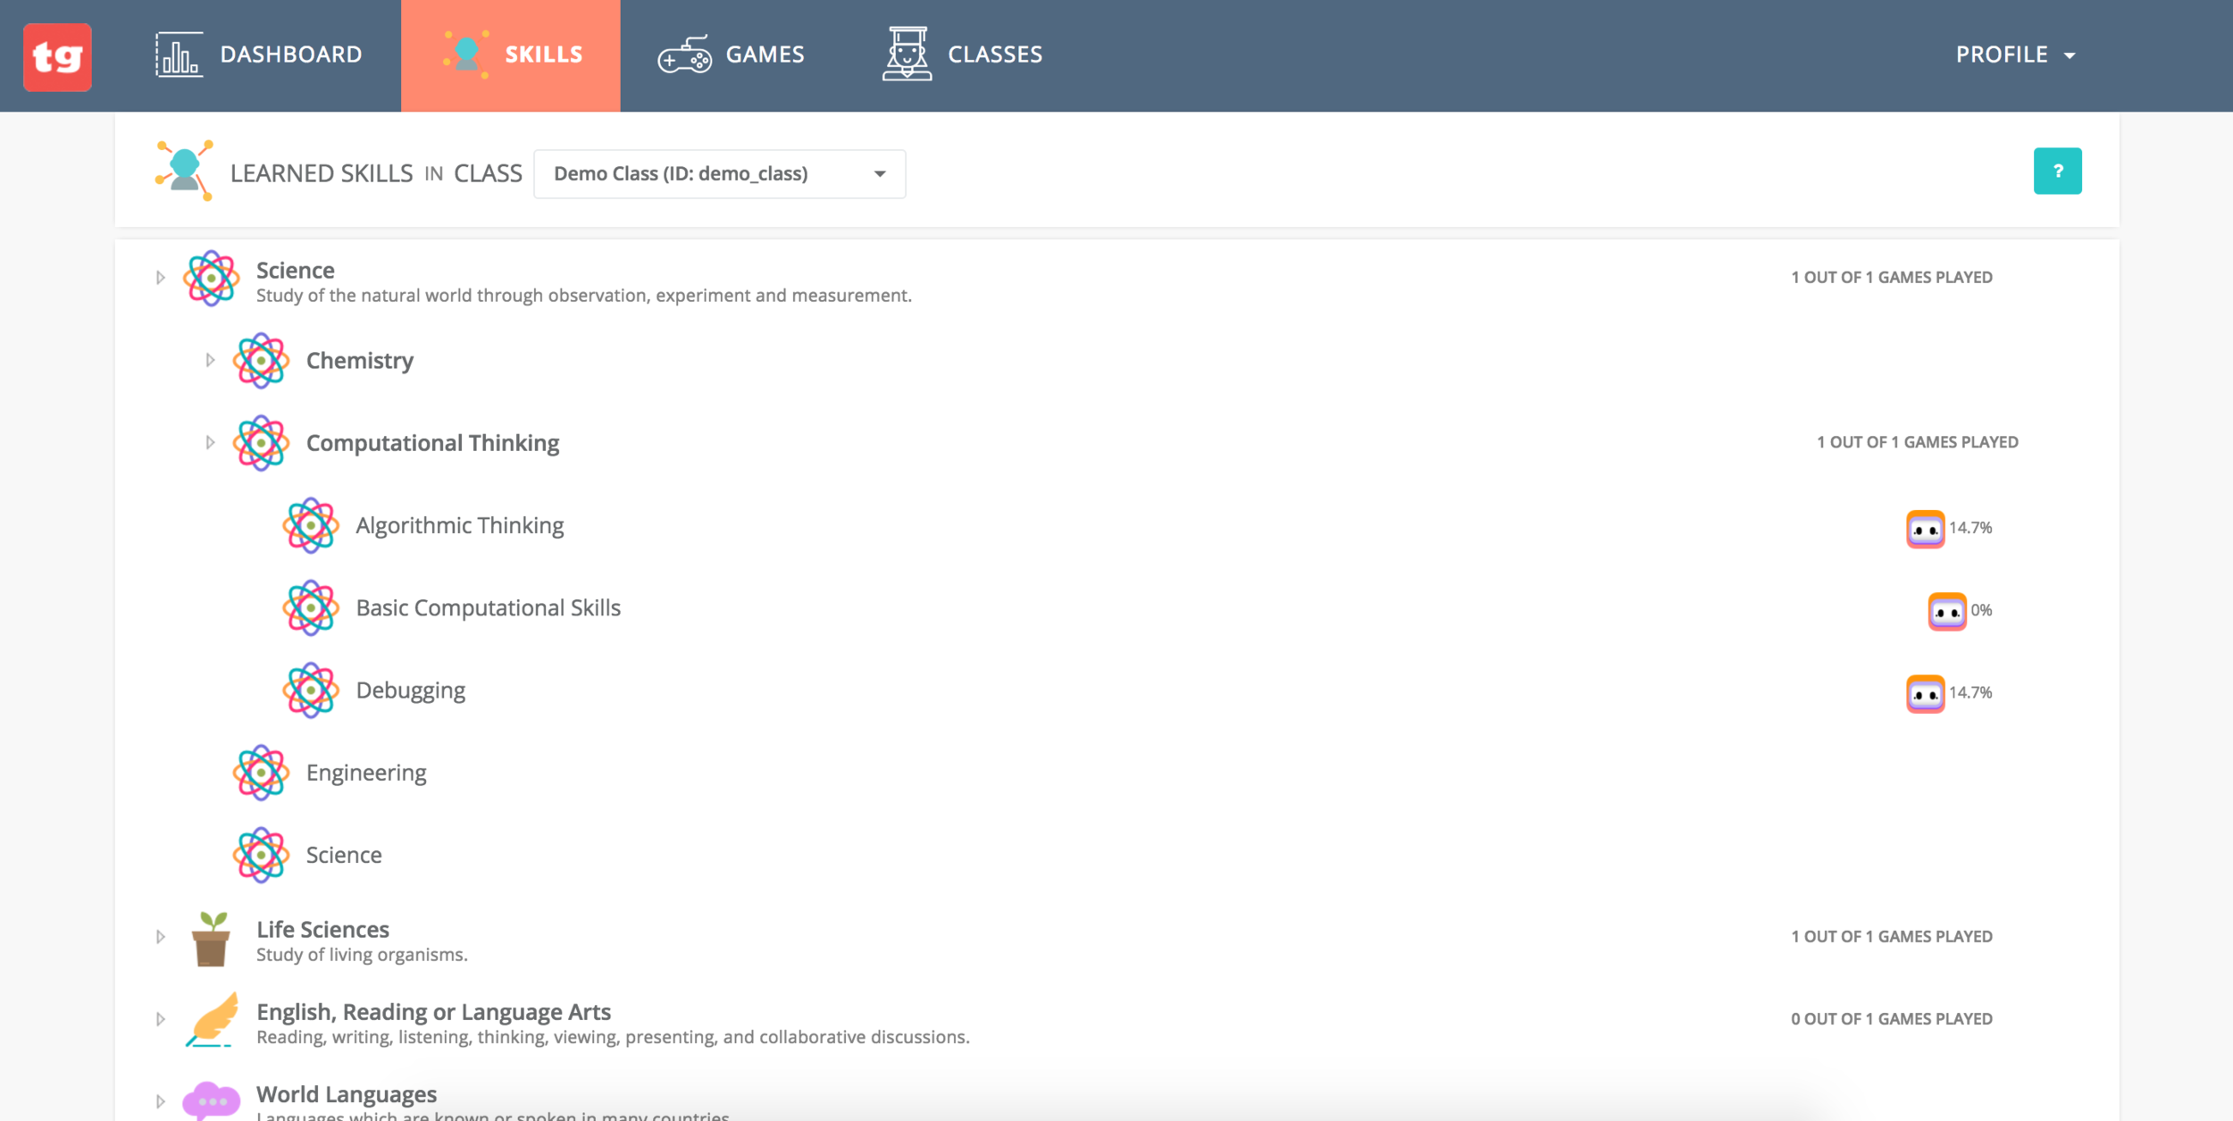The height and width of the screenshot is (1121, 2233).
Task: Click Life Sciences' '1 OUT OF 1 GAMES PLAYED'
Action: coord(1892,936)
